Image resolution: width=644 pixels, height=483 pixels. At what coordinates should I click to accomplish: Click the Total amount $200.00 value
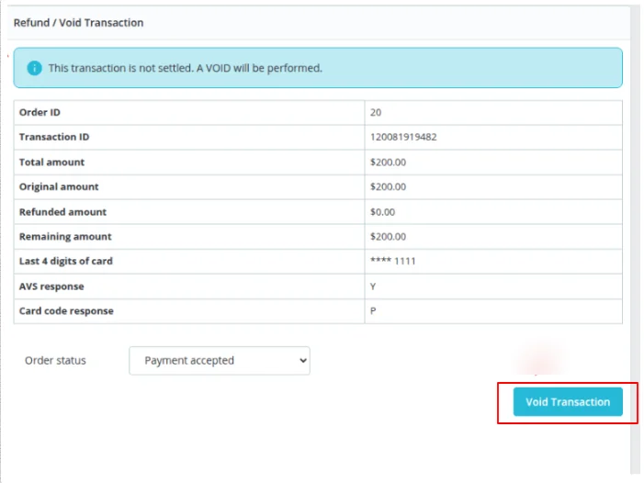pyautogui.click(x=388, y=163)
